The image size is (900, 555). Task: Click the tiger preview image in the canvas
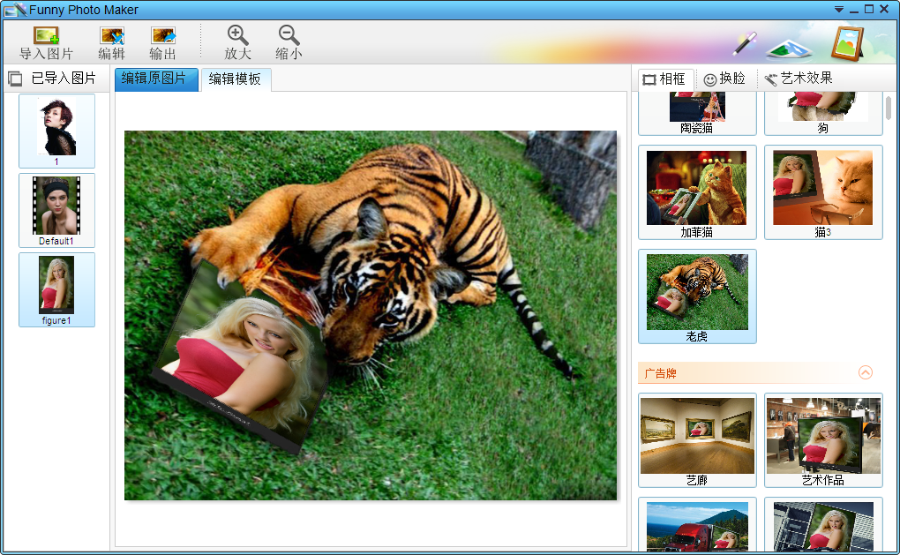click(371, 315)
